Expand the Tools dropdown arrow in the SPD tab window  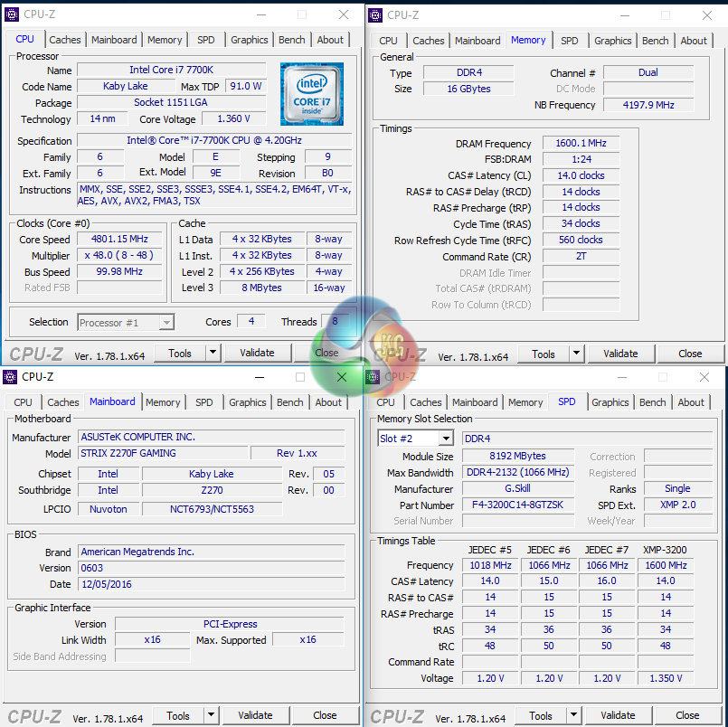[x=574, y=716]
